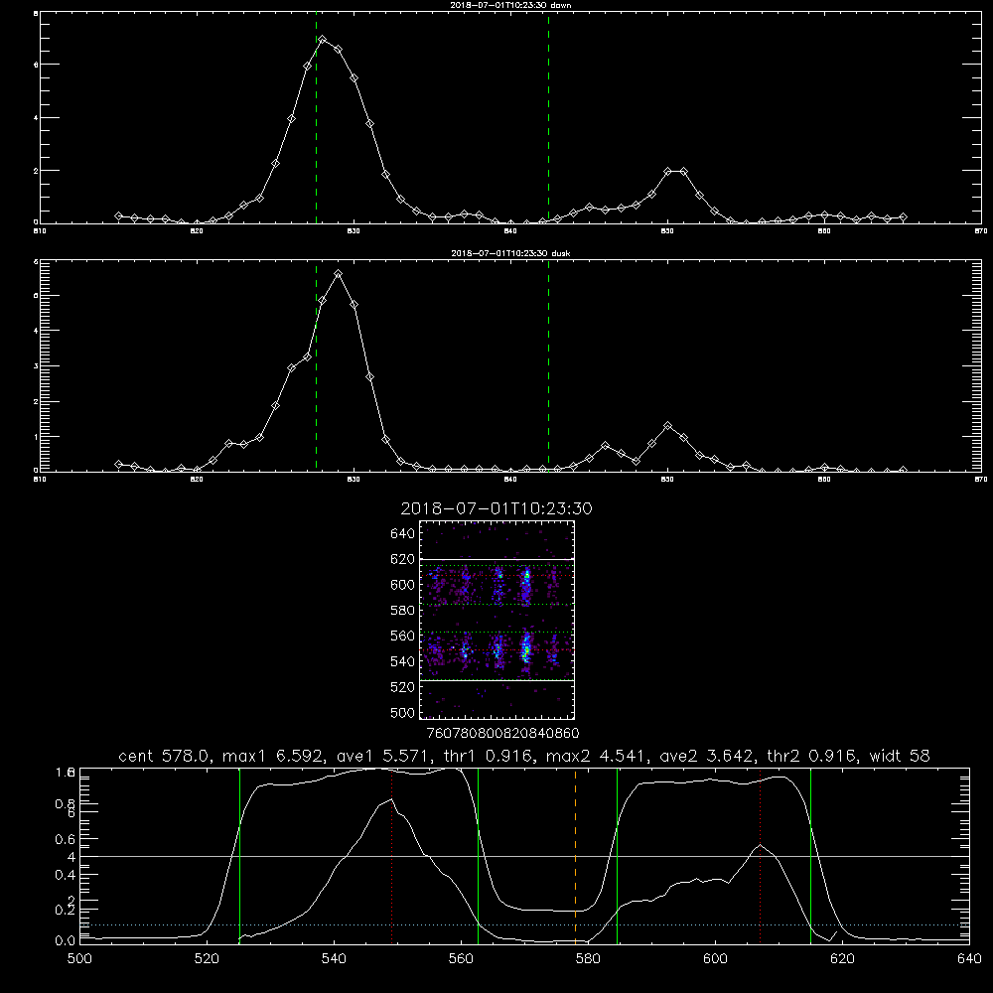Click the 580 label on spectrogram y-axis
Viewport: 993px width, 993px height.
coord(403,611)
